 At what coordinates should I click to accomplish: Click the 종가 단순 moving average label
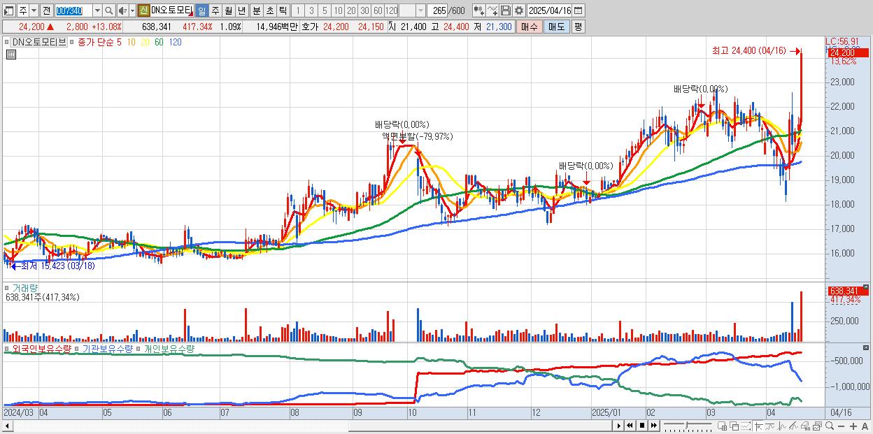tap(96, 42)
